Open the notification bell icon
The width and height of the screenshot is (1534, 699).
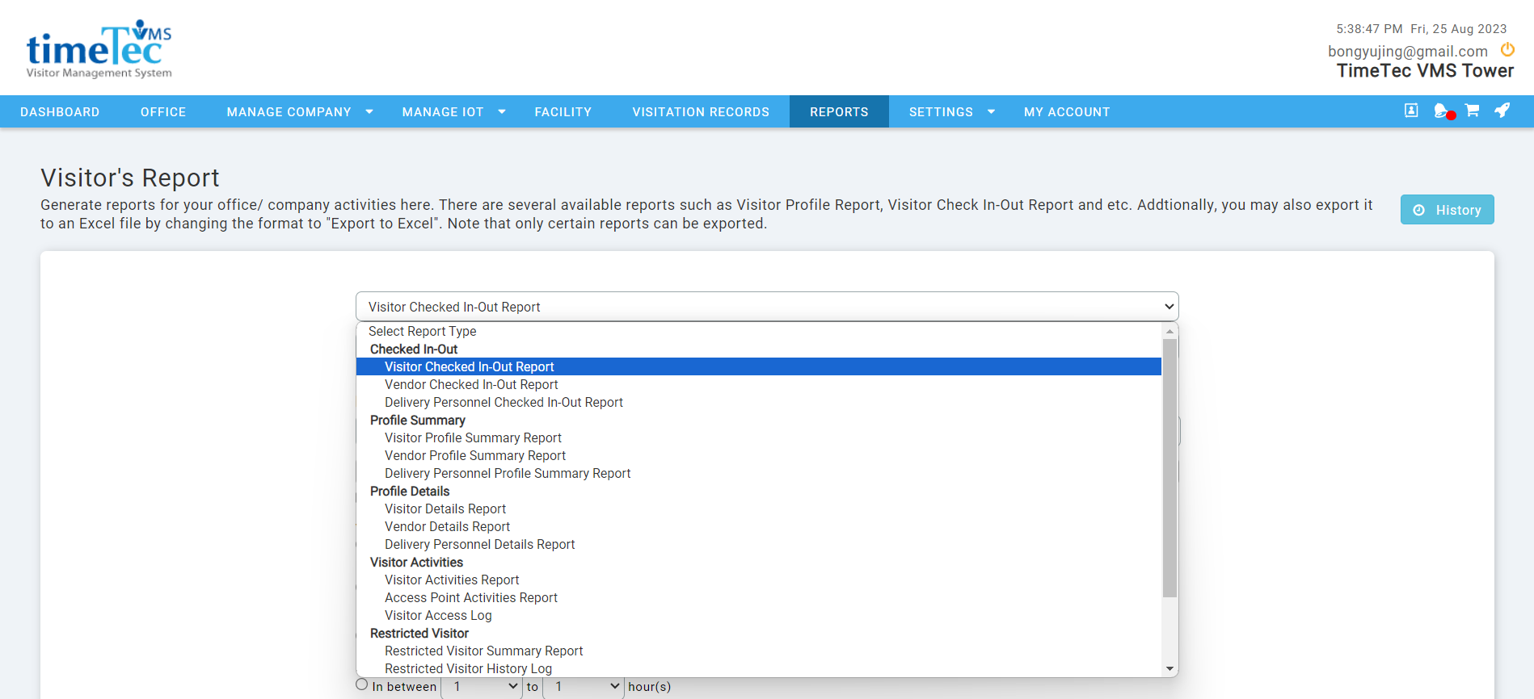click(x=1442, y=111)
